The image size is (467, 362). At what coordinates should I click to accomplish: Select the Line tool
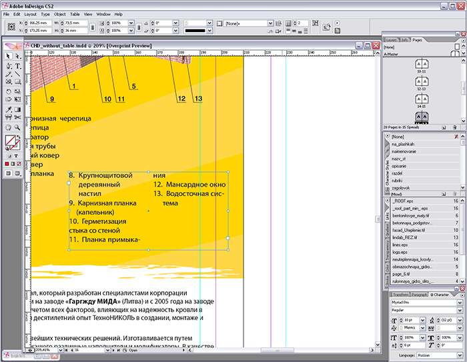pyautogui.click(x=17, y=74)
